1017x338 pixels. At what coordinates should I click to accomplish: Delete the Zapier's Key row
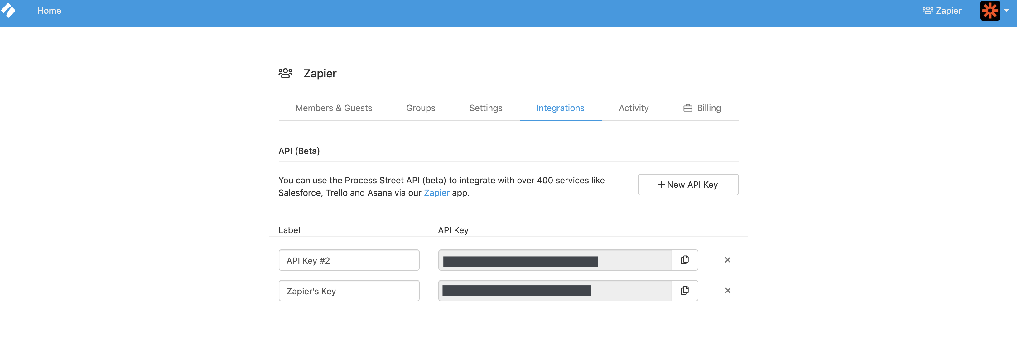coord(727,291)
